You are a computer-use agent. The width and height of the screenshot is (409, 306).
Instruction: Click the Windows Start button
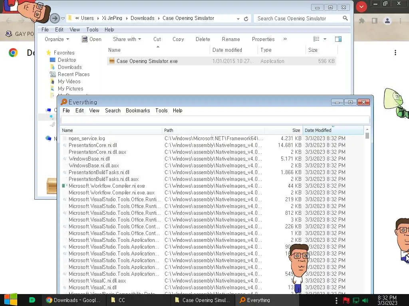(11, 300)
